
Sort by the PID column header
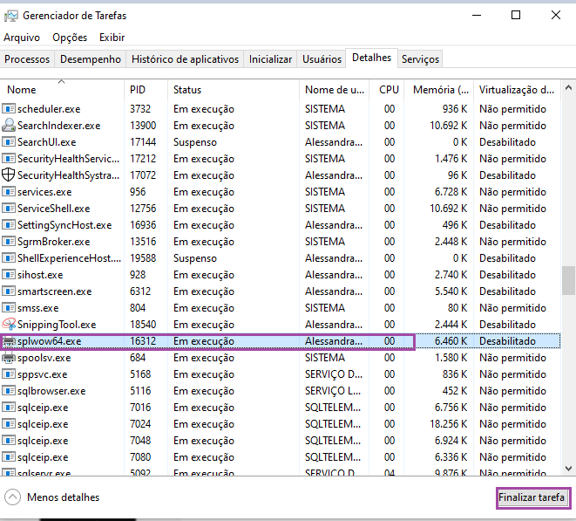click(146, 89)
